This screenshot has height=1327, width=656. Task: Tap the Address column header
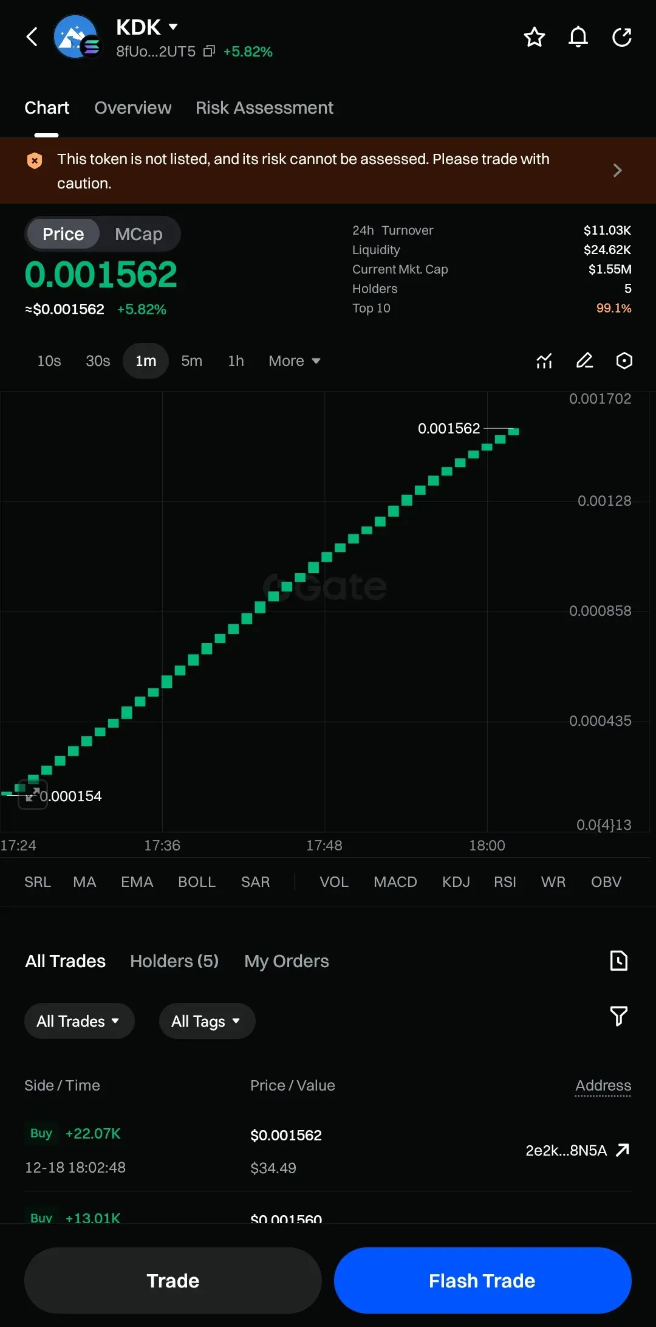[603, 1086]
